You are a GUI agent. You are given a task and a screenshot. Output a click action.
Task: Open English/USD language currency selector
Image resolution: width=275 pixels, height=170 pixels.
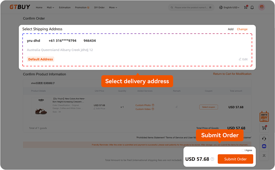tap(229, 8)
